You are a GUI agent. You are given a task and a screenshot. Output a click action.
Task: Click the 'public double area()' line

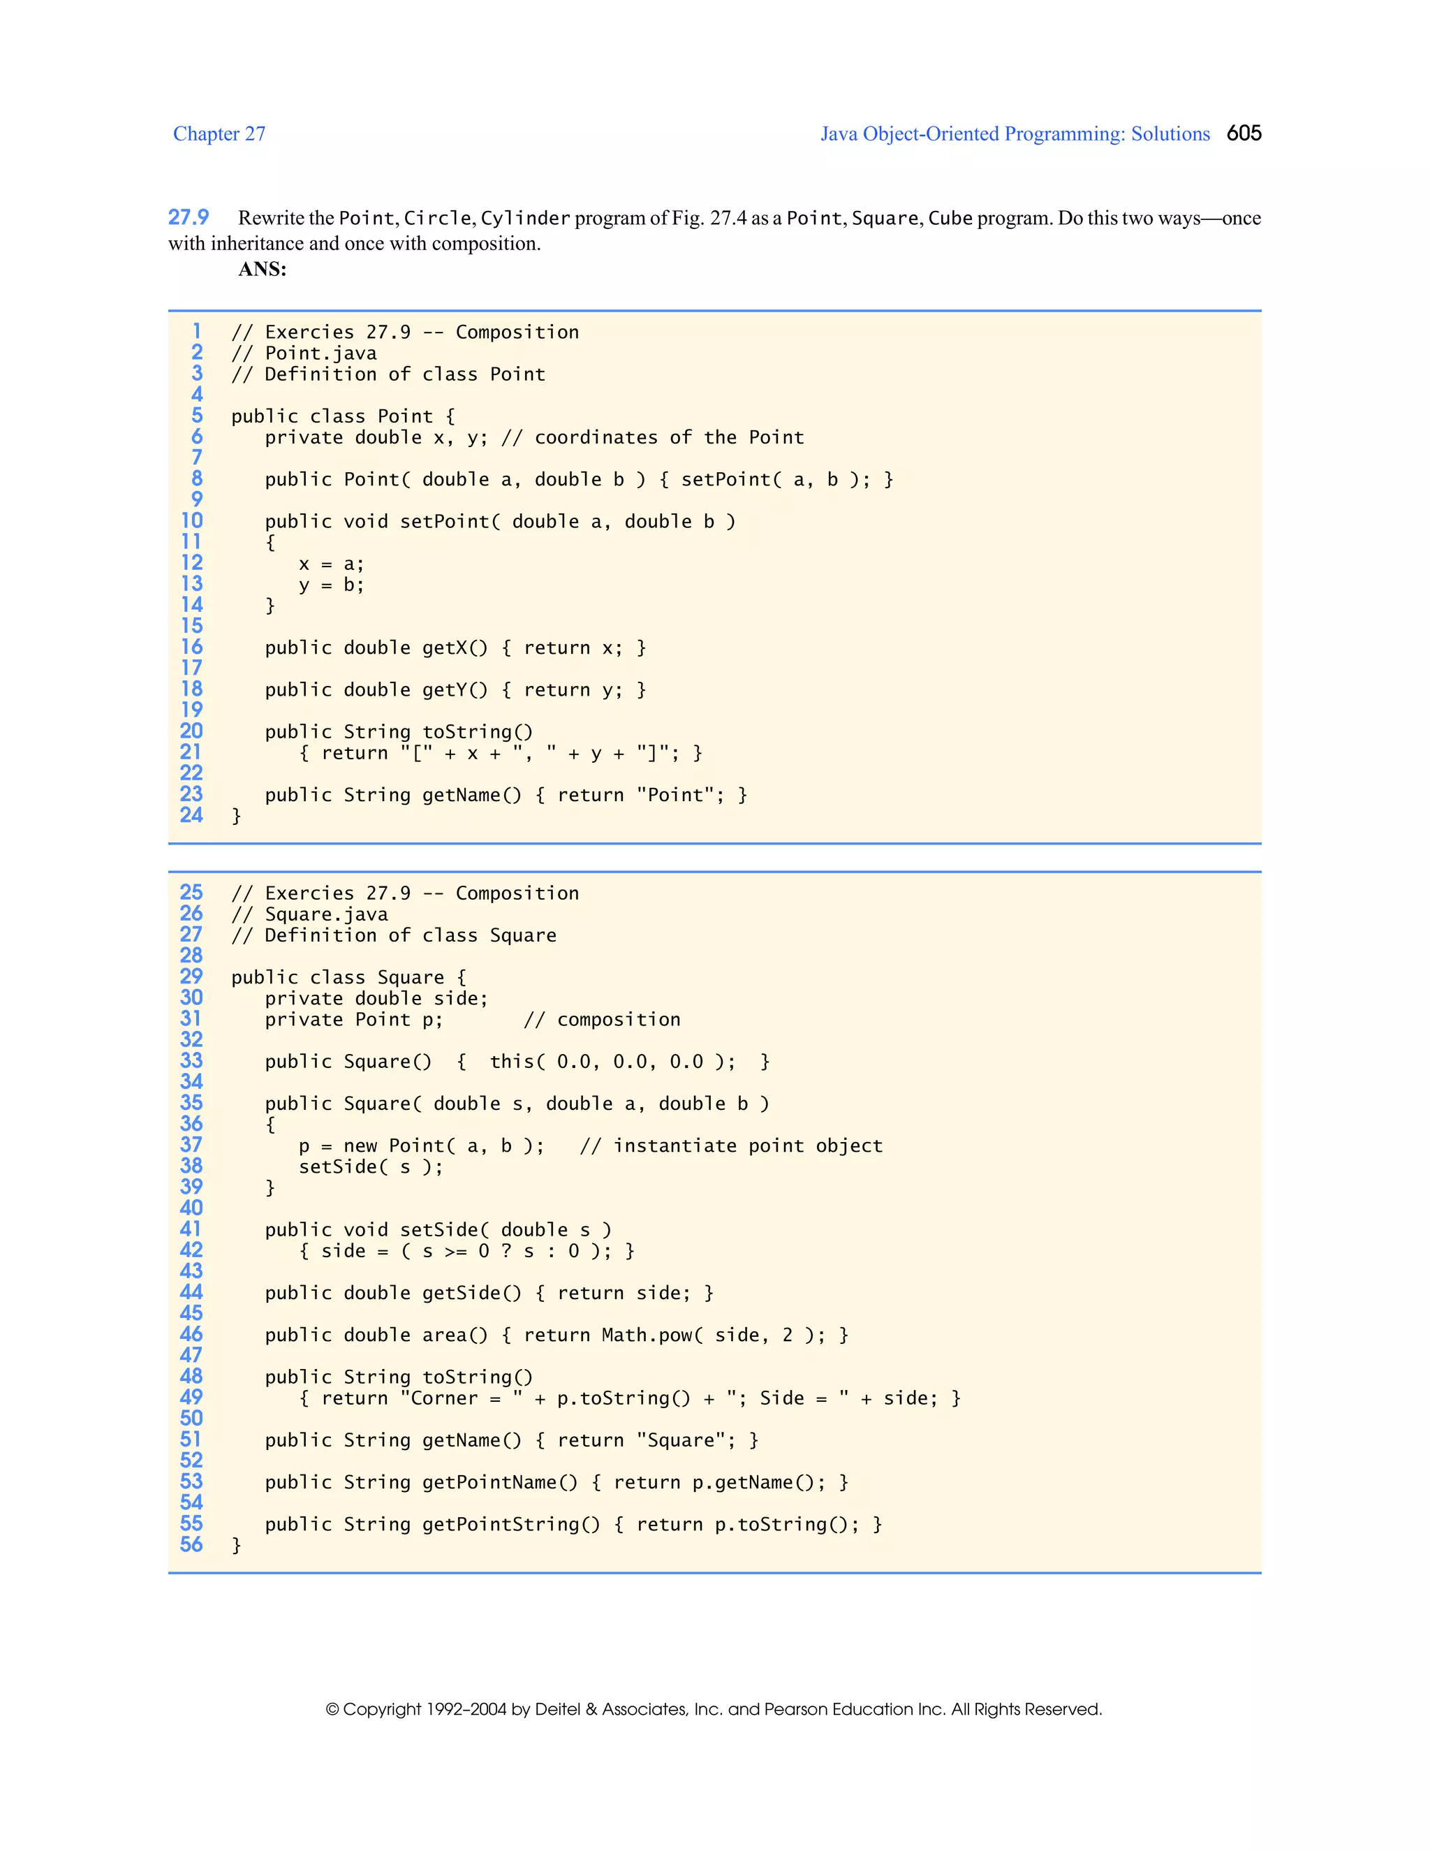click(556, 1335)
